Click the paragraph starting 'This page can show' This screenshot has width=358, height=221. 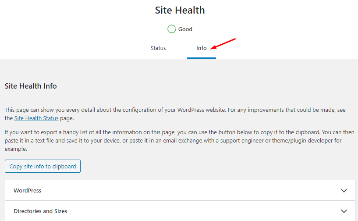[175, 114]
